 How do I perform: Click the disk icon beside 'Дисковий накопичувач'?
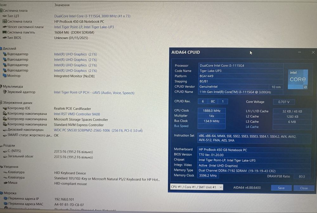[x=5, y=130]
